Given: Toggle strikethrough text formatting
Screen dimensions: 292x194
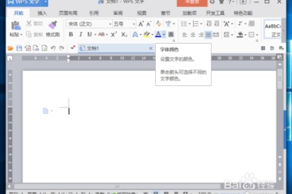Looking at the screenshot, I should click(x=102, y=34).
